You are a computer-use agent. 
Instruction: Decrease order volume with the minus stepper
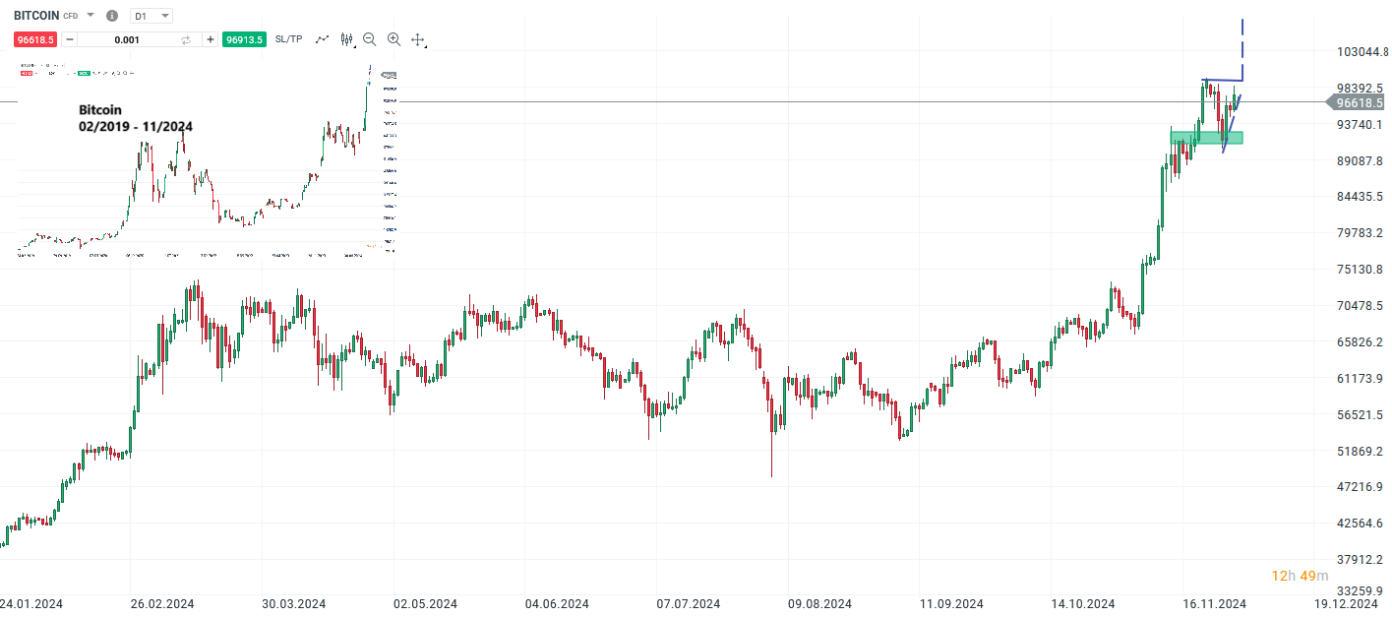(x=67, y=39)
